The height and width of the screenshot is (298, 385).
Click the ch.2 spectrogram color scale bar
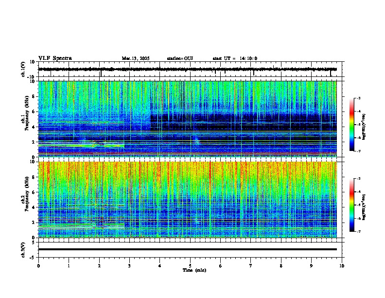[x=352, y=205]
